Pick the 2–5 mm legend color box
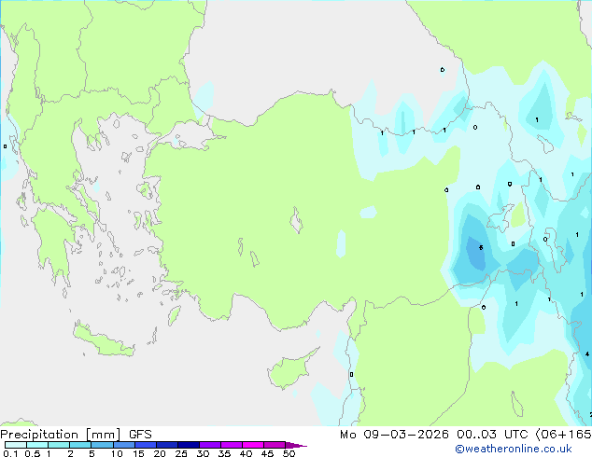592x457 pixels. (x=80, y=445)
